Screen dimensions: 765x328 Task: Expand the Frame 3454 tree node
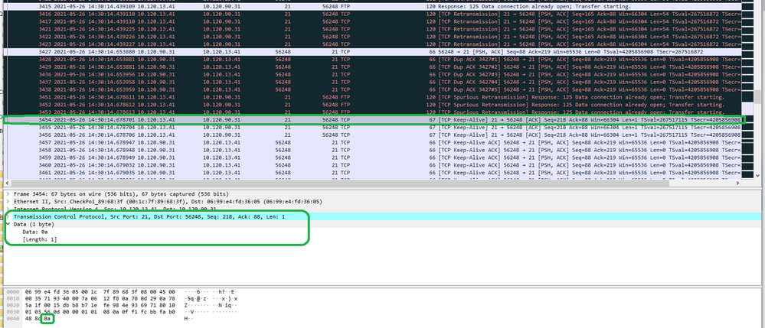pyautogui.click(x=8, y=196)
